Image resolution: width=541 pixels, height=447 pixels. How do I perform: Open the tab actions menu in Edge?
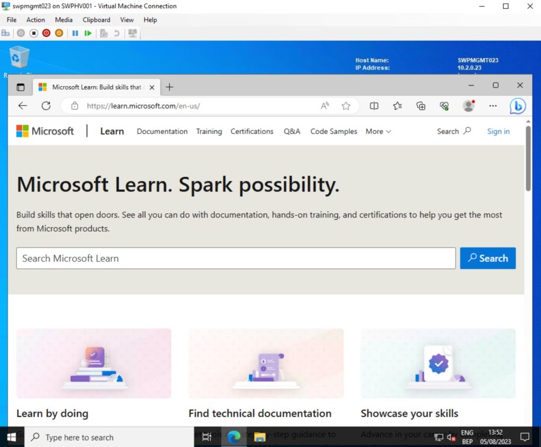click(x=21, y=87)
